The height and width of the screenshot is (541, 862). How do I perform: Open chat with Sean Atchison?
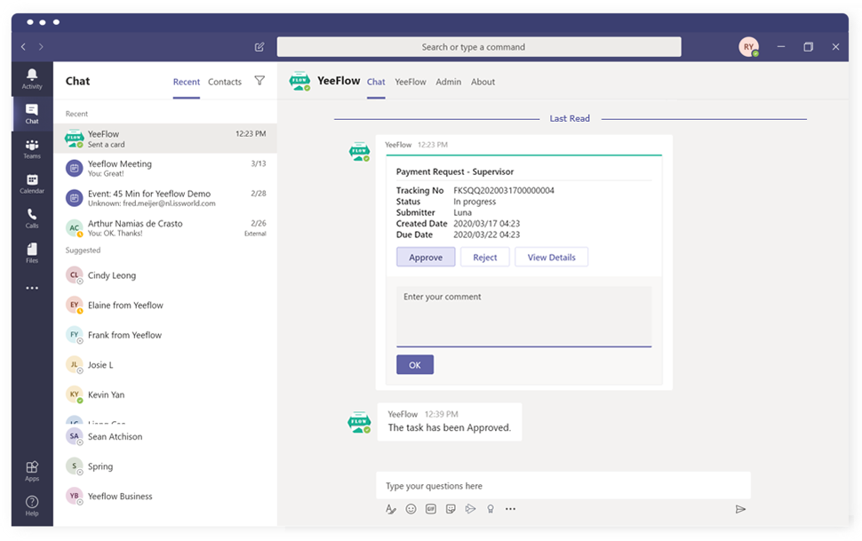click(x=165, y=436)
